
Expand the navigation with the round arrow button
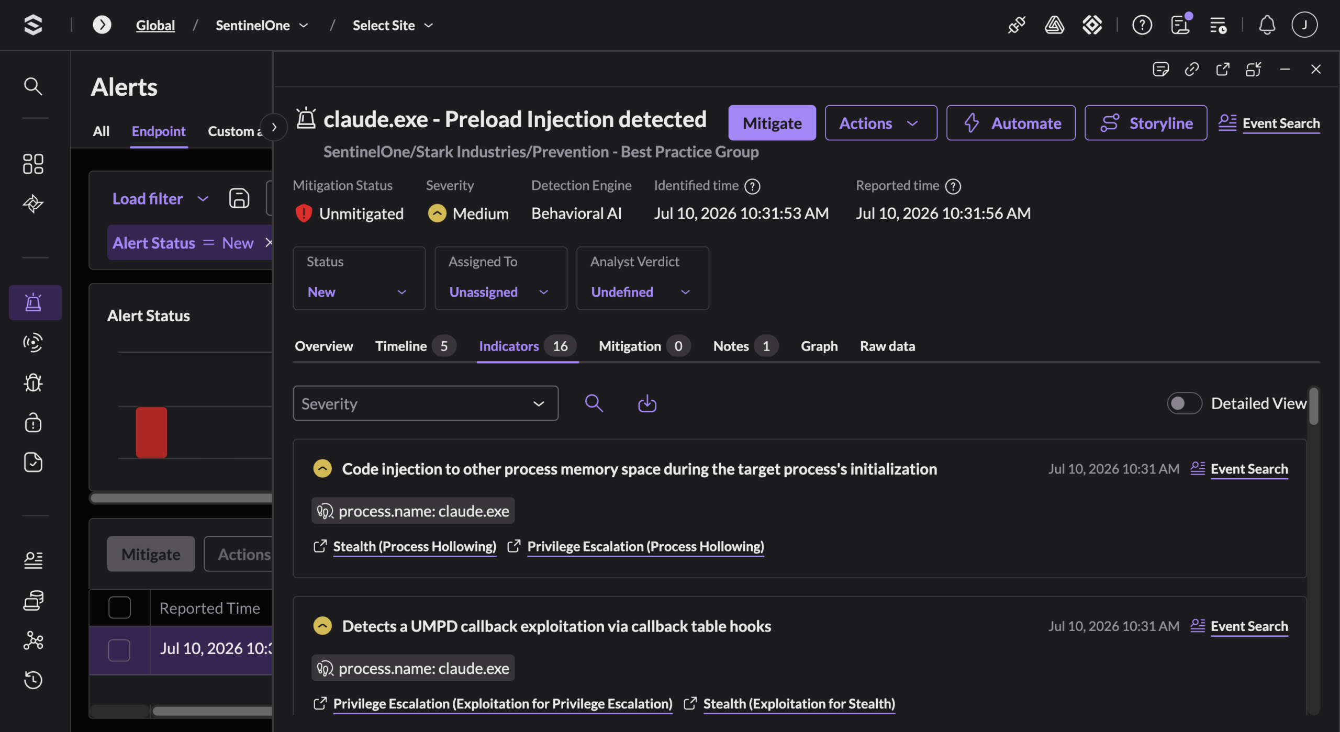[x=102, y=25]
